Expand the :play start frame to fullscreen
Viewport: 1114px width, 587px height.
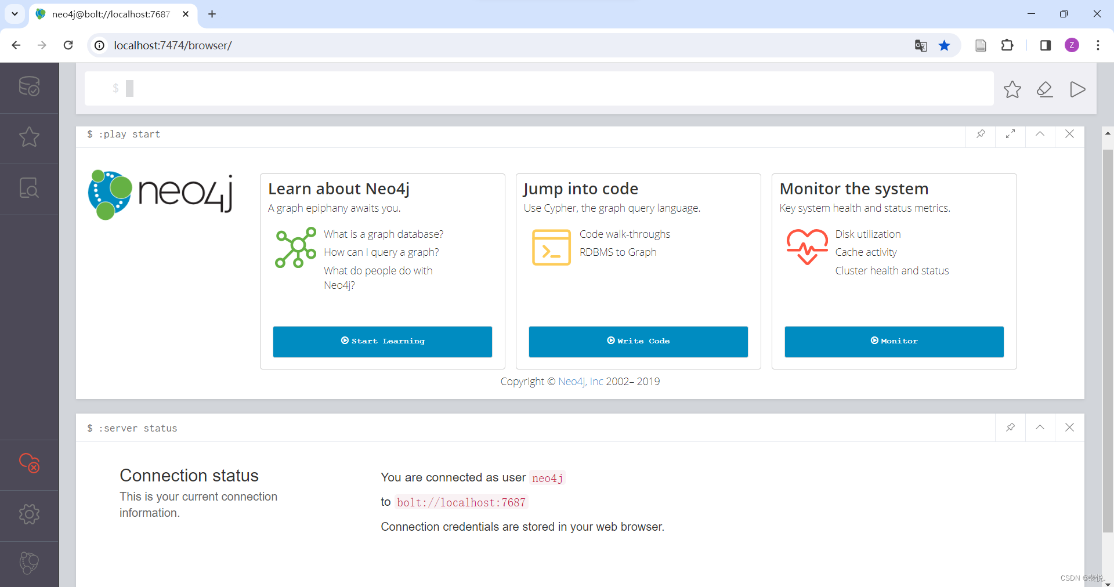pyautogui.click(x=1011, y=134)
